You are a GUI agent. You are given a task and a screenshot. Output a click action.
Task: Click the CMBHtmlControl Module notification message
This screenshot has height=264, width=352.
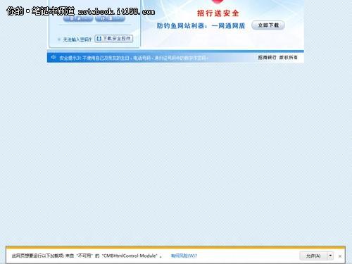[x=87, y=256]
